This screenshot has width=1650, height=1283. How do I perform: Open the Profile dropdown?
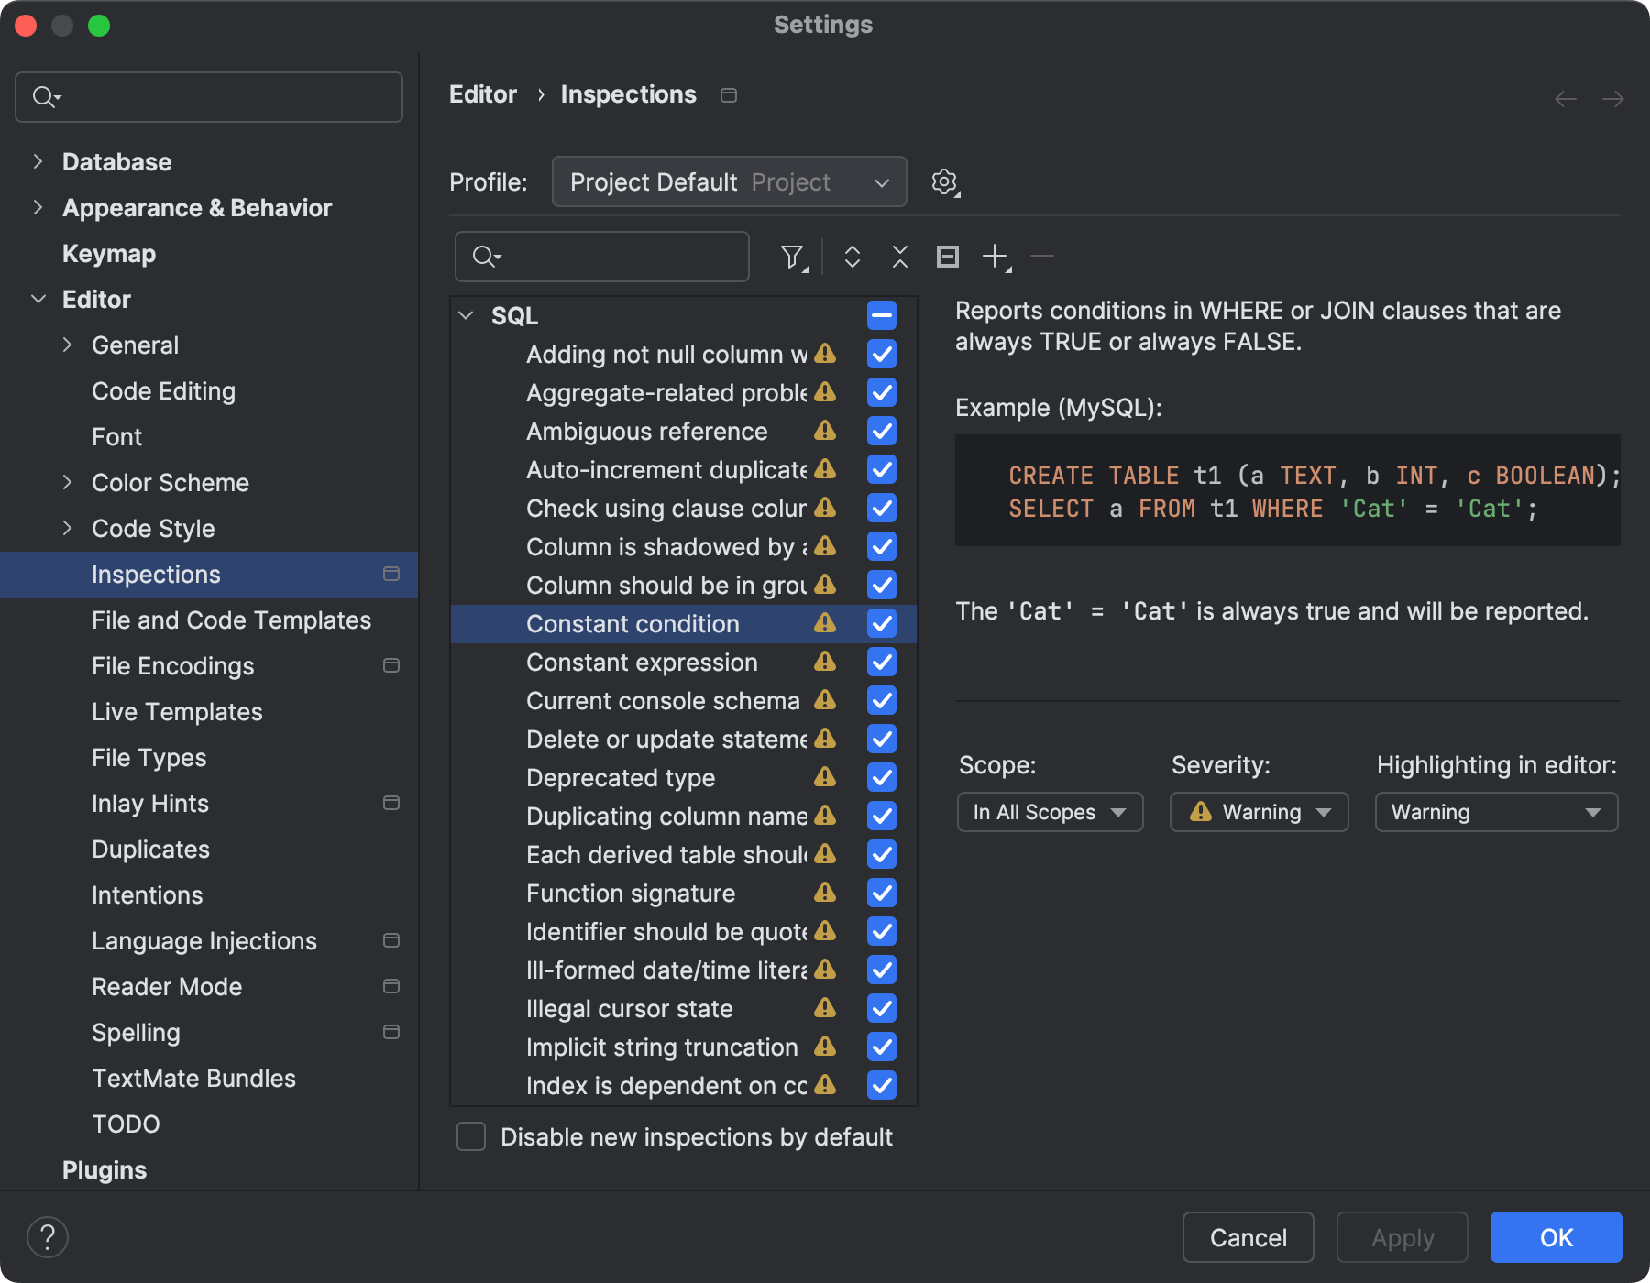729,181
